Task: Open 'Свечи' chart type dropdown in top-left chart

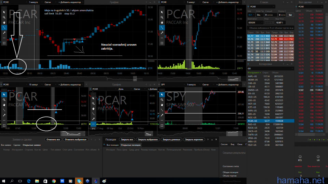Action: click(49, 2)
